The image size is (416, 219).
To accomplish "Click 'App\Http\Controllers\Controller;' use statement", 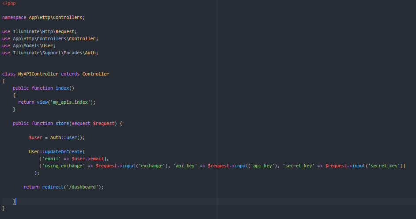I will 56,38.
